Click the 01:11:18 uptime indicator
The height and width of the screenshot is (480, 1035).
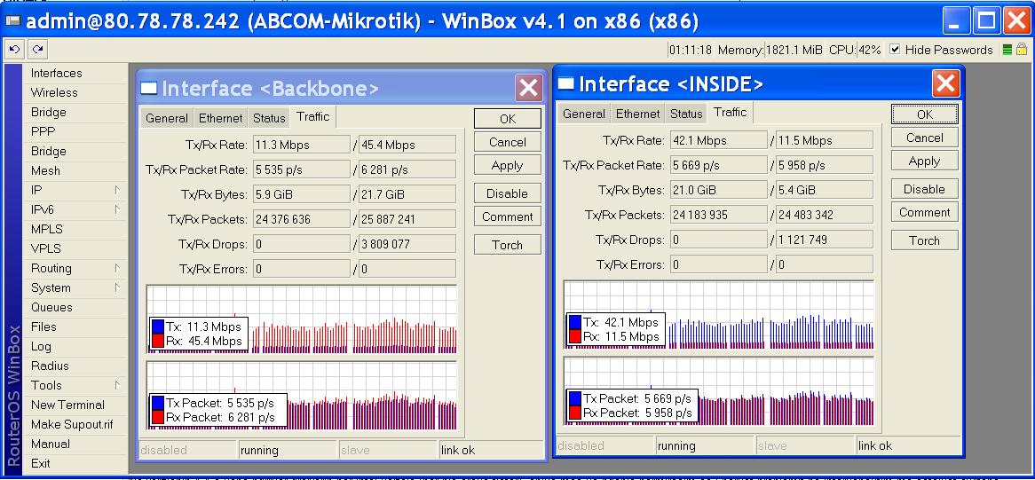pos(691,50)
